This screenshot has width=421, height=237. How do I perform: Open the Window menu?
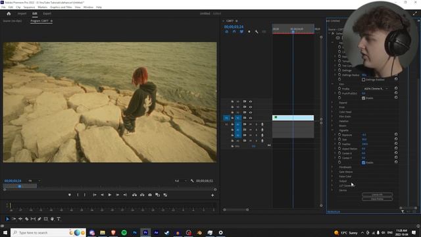pos(88,7)
